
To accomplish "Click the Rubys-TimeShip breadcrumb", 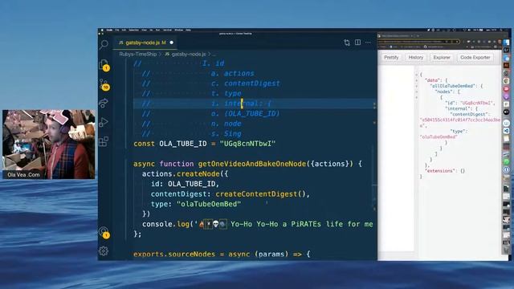I will coord(137,54).
